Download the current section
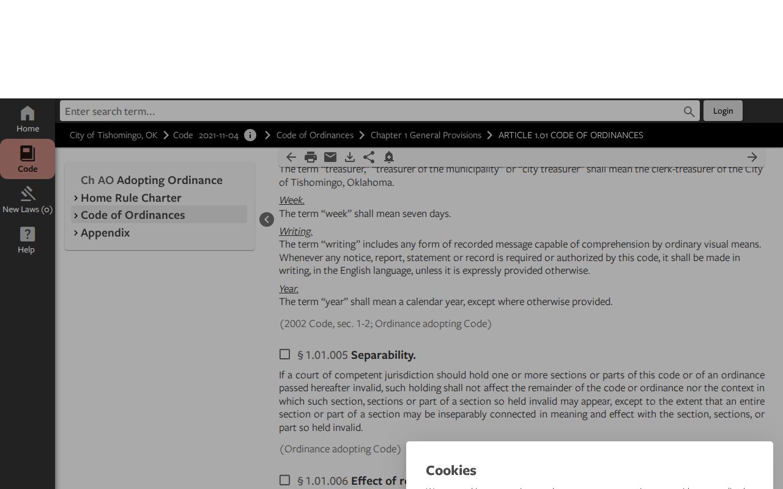783x489 pixels. point(350,157)
